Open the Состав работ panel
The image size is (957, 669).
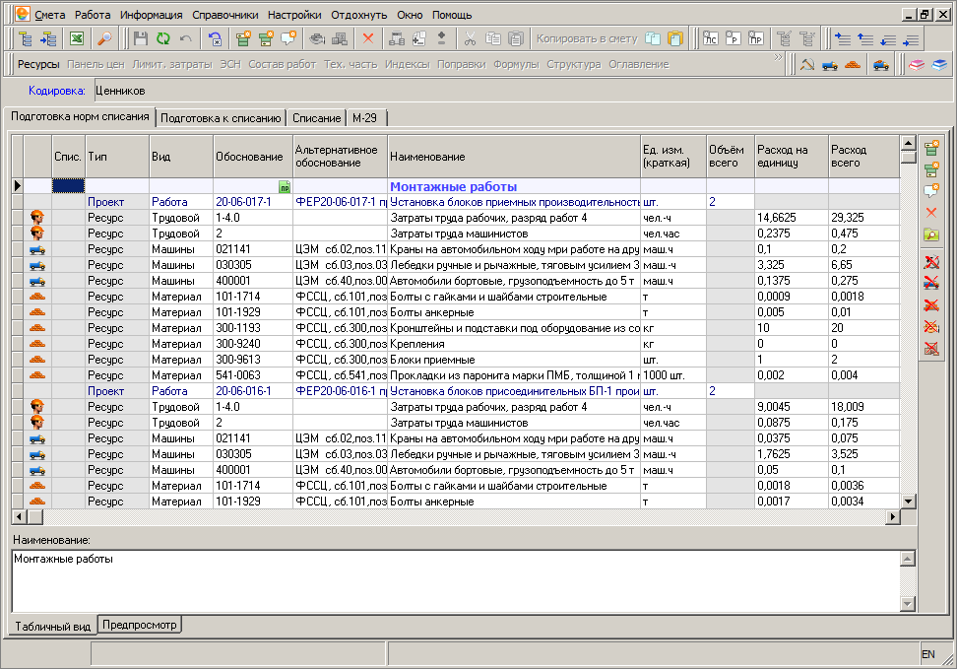pyautogui.click(x=284, y=65)
